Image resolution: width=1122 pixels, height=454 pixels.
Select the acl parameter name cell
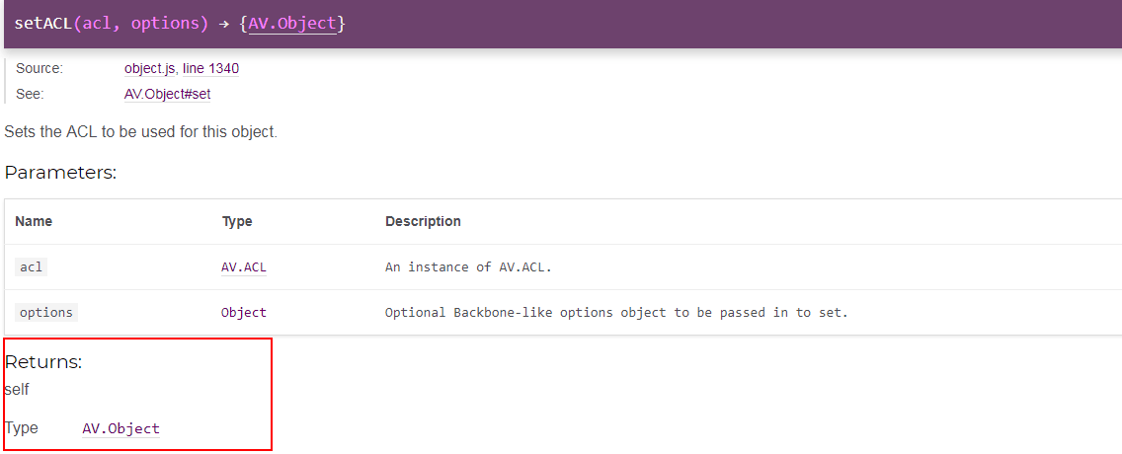[31, 267]
